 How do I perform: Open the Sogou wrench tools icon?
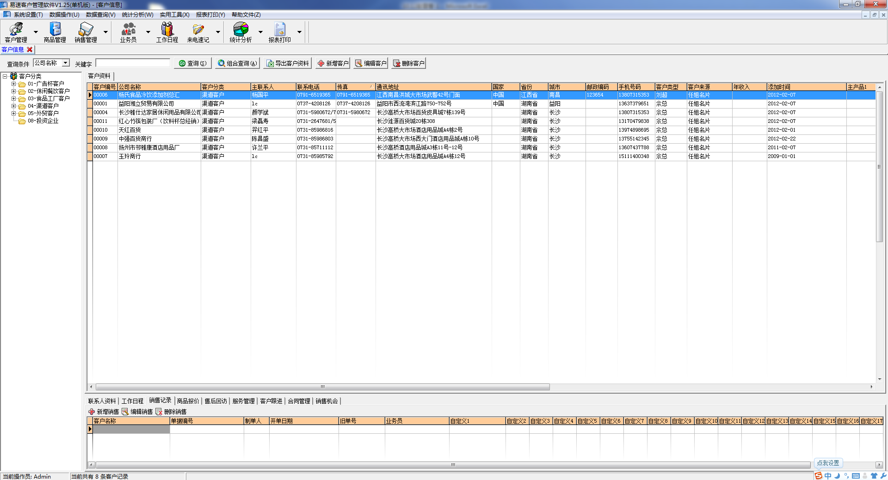883,476
